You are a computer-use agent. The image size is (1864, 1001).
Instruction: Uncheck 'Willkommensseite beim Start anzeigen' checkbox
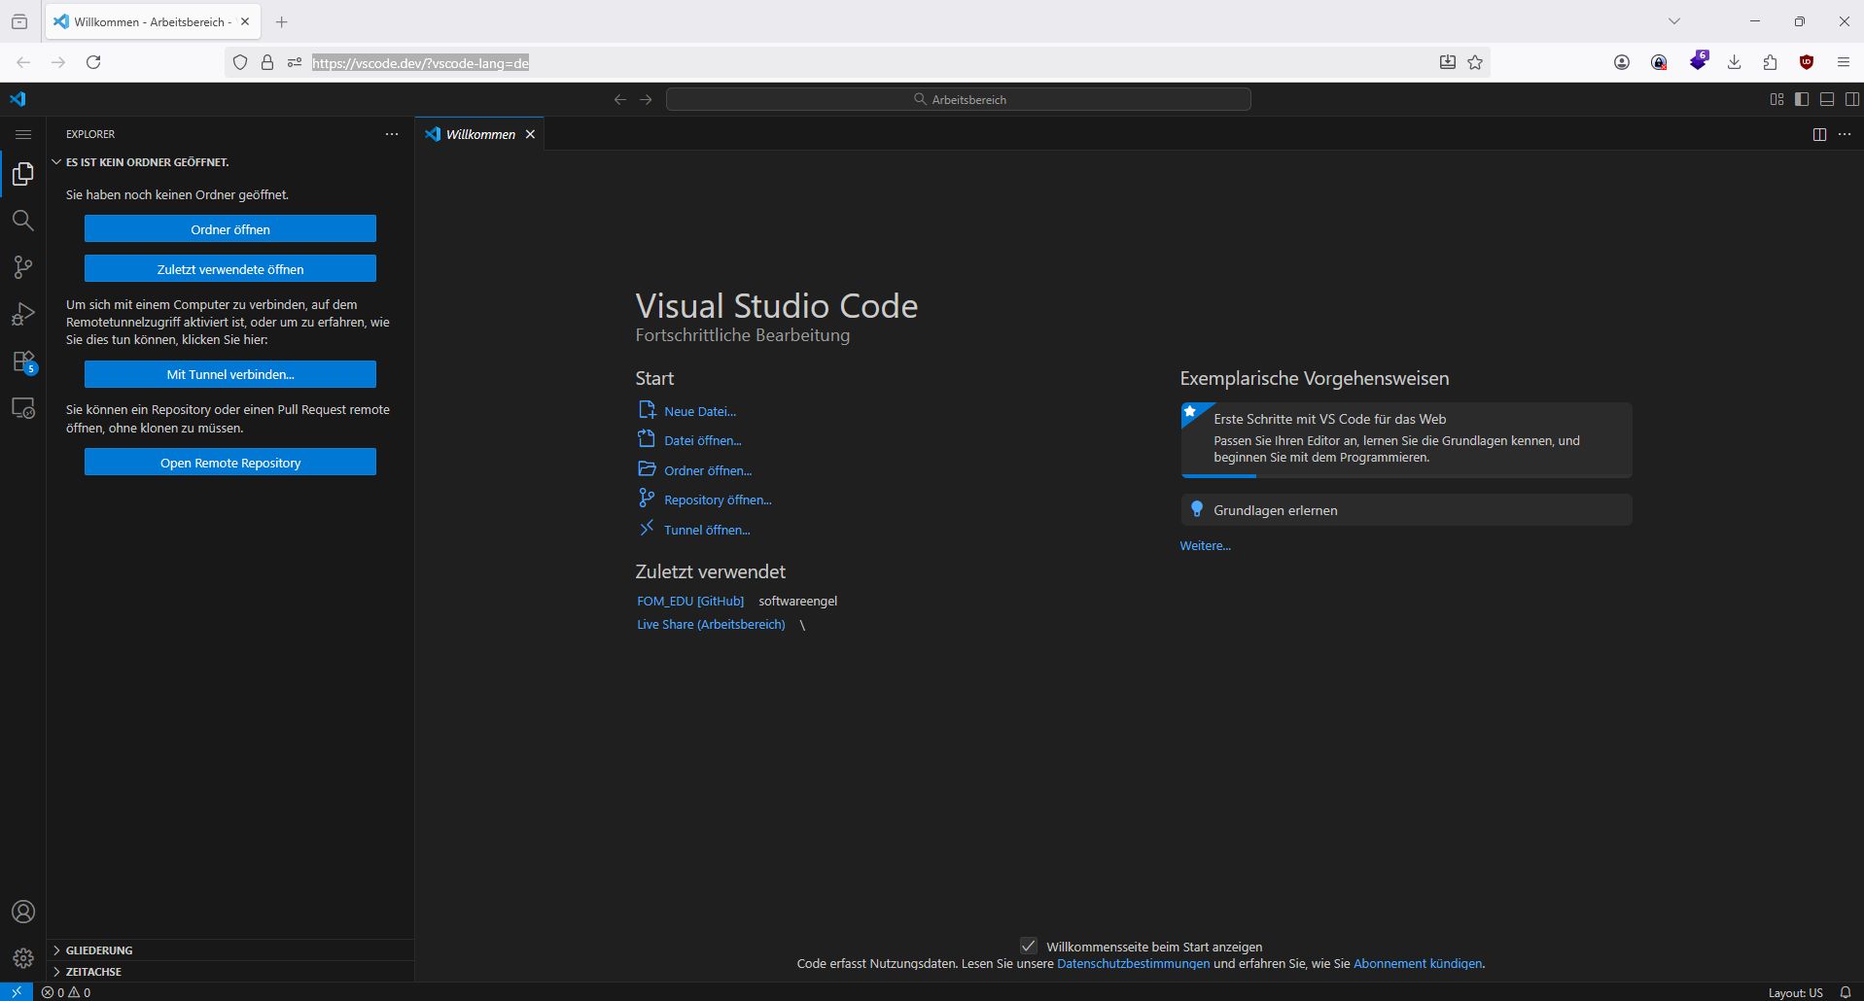[1028, 946]
